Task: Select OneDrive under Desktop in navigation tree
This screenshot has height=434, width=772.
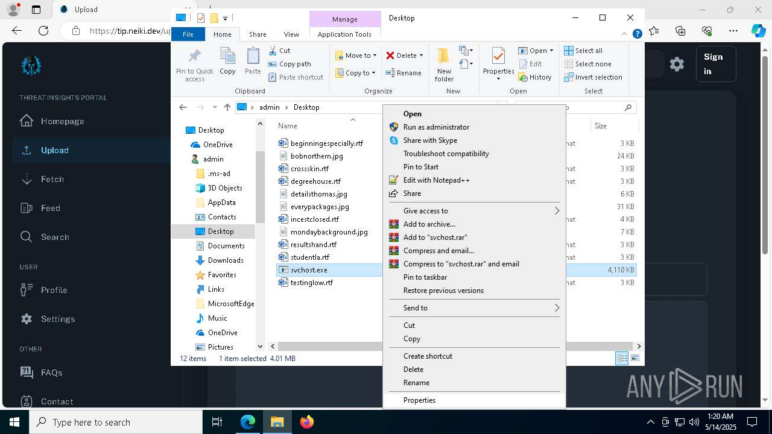Action: click(211, 145)
